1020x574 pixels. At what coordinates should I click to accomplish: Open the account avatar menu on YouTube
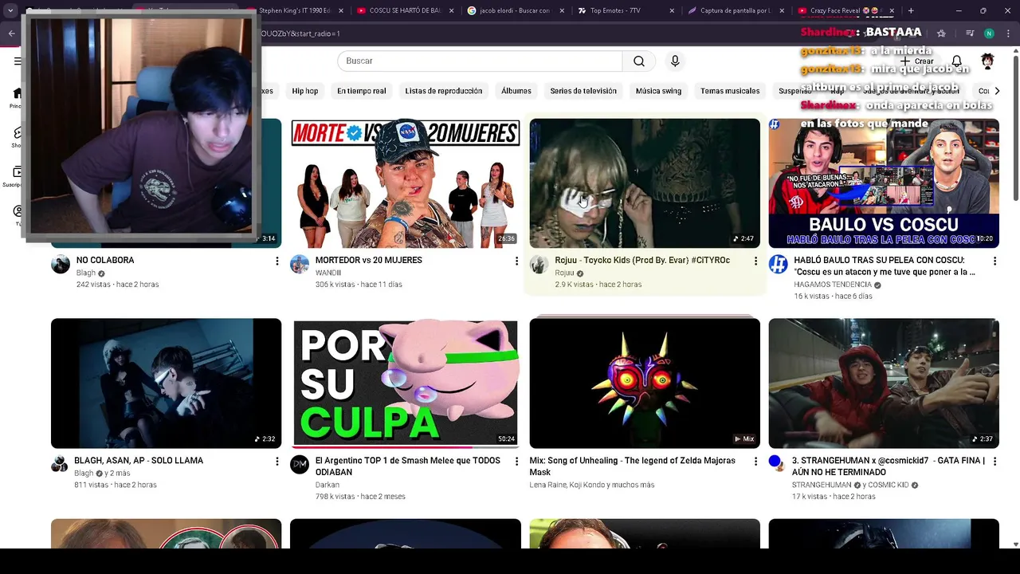[x=987, y=61]
